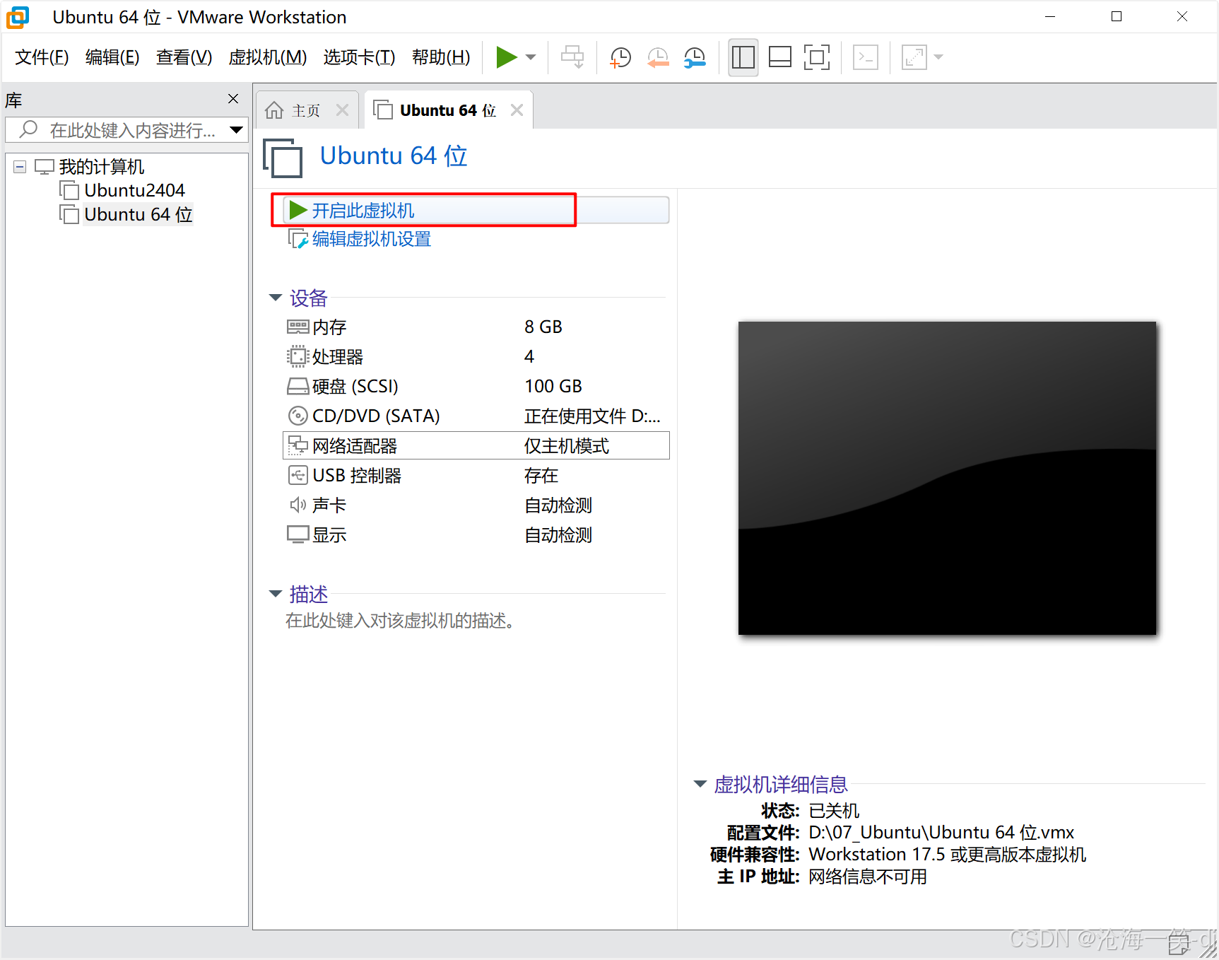Close the 主页 tab

pos(343,110)
